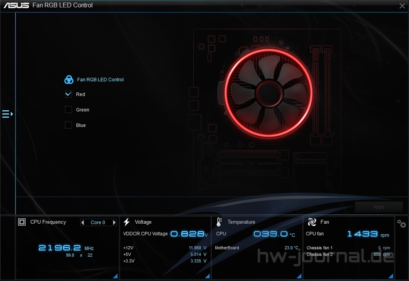
Task: Click the Fan RGB LED Control circles icon
Action: pyautogui.click(x=69, y=80)
